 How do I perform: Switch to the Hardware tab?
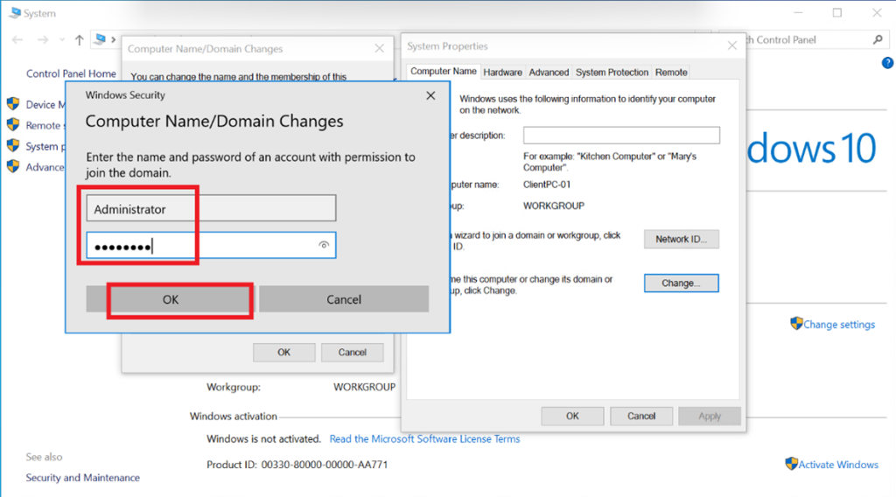tap(502, 73)
